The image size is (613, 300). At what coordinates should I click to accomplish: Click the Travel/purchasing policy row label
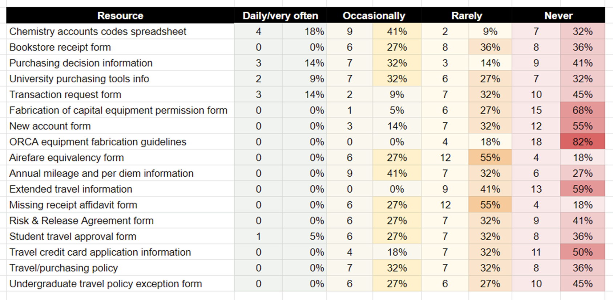pyautogui.click(x=64, y=268)
